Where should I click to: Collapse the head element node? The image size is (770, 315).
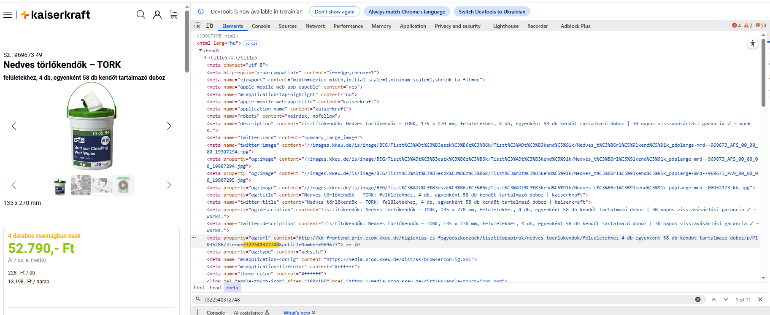(200, 51)
